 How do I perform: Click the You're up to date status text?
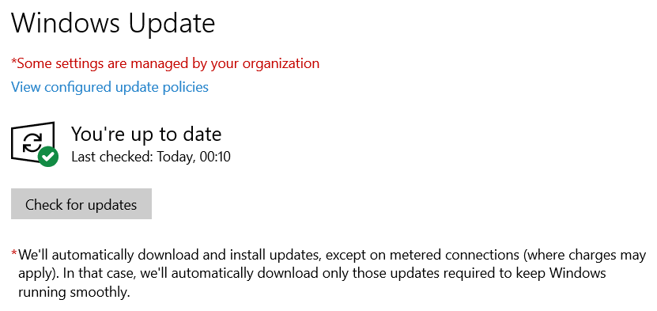(x=146, y=134)
